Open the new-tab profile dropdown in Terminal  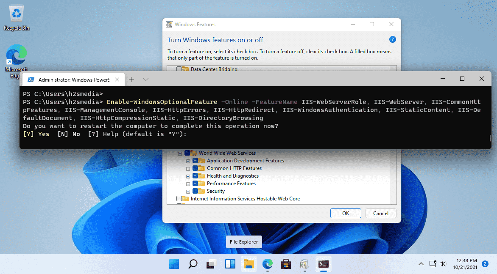146,79
